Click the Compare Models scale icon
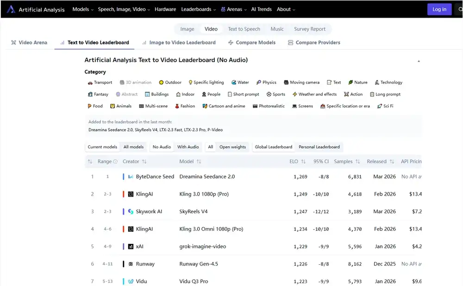This screenshot has width=463, height=286. 231,43
